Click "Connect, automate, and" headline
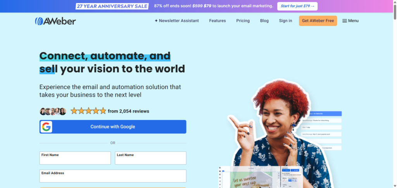This screenshot has height=188, width=397. tap(105, 56)
